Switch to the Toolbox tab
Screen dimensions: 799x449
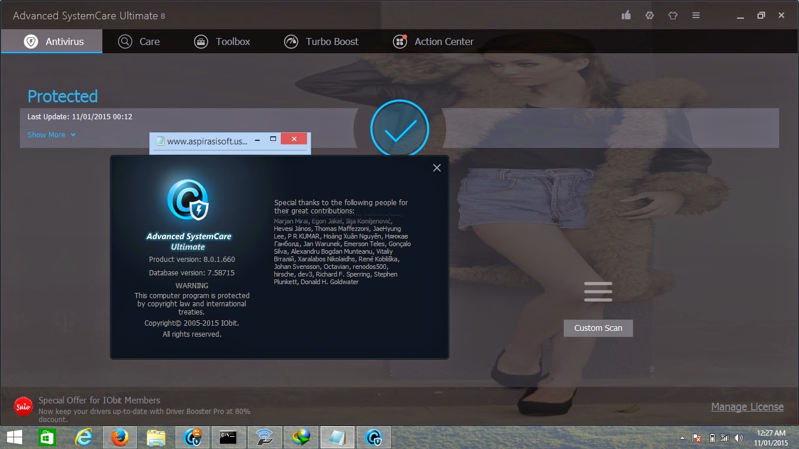click(222, 42)
